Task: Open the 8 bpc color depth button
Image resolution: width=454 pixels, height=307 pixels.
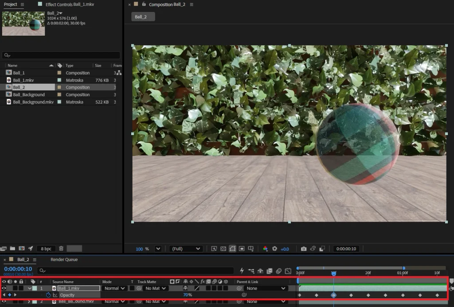Action: click(46, 249)
